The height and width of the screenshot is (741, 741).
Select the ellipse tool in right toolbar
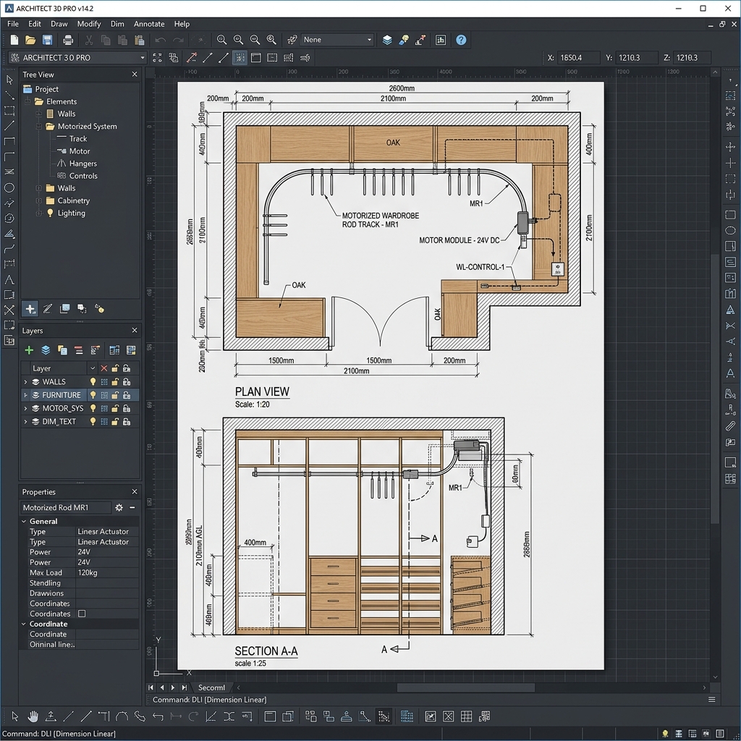[730, 231]
